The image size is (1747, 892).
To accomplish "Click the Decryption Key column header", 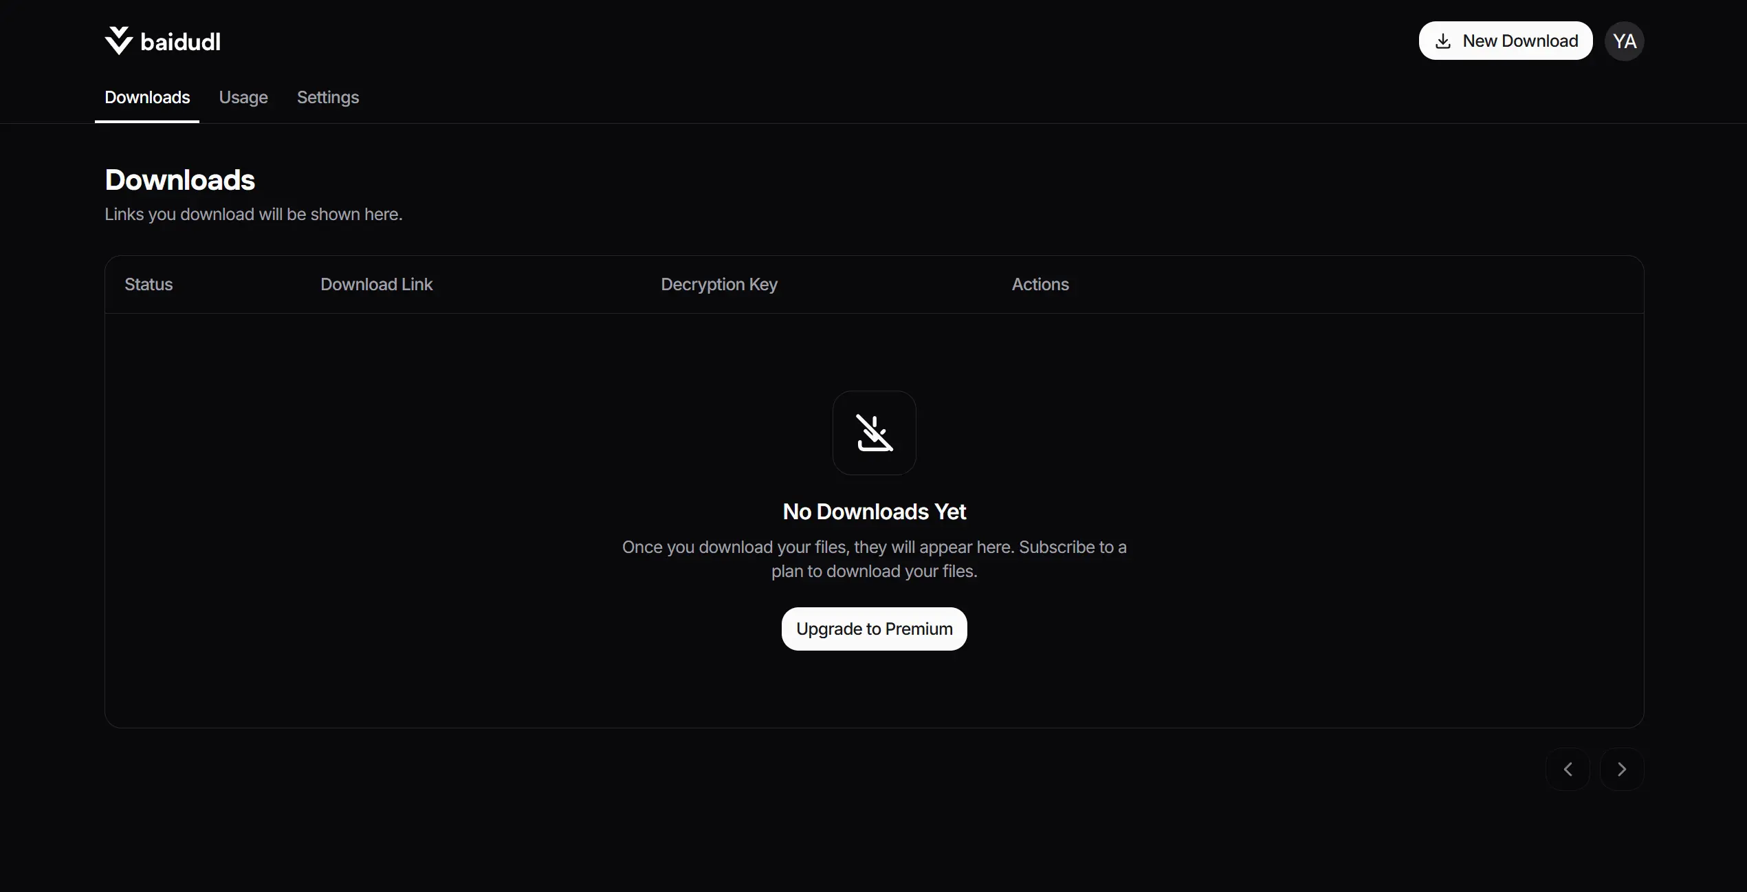I will point(718,284).
